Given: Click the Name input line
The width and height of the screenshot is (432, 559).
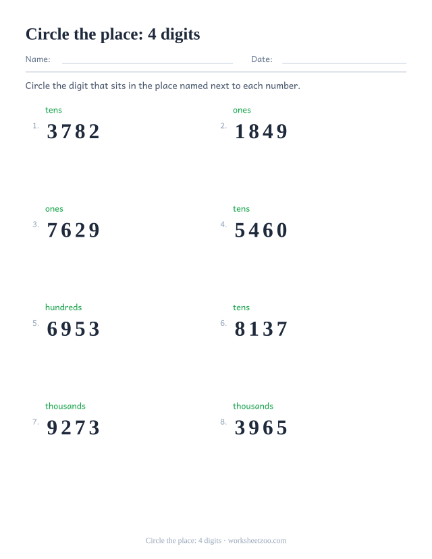Looking at the screenshot, I should point(147,63).
